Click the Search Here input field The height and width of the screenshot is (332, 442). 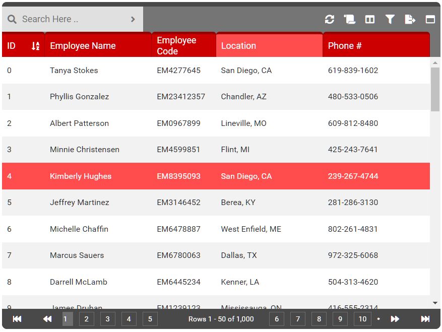coord(73,19)
